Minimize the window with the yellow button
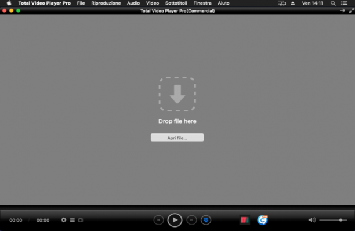Screen dimensions: 355x231 pyautogui.click(x=12, y=10)
